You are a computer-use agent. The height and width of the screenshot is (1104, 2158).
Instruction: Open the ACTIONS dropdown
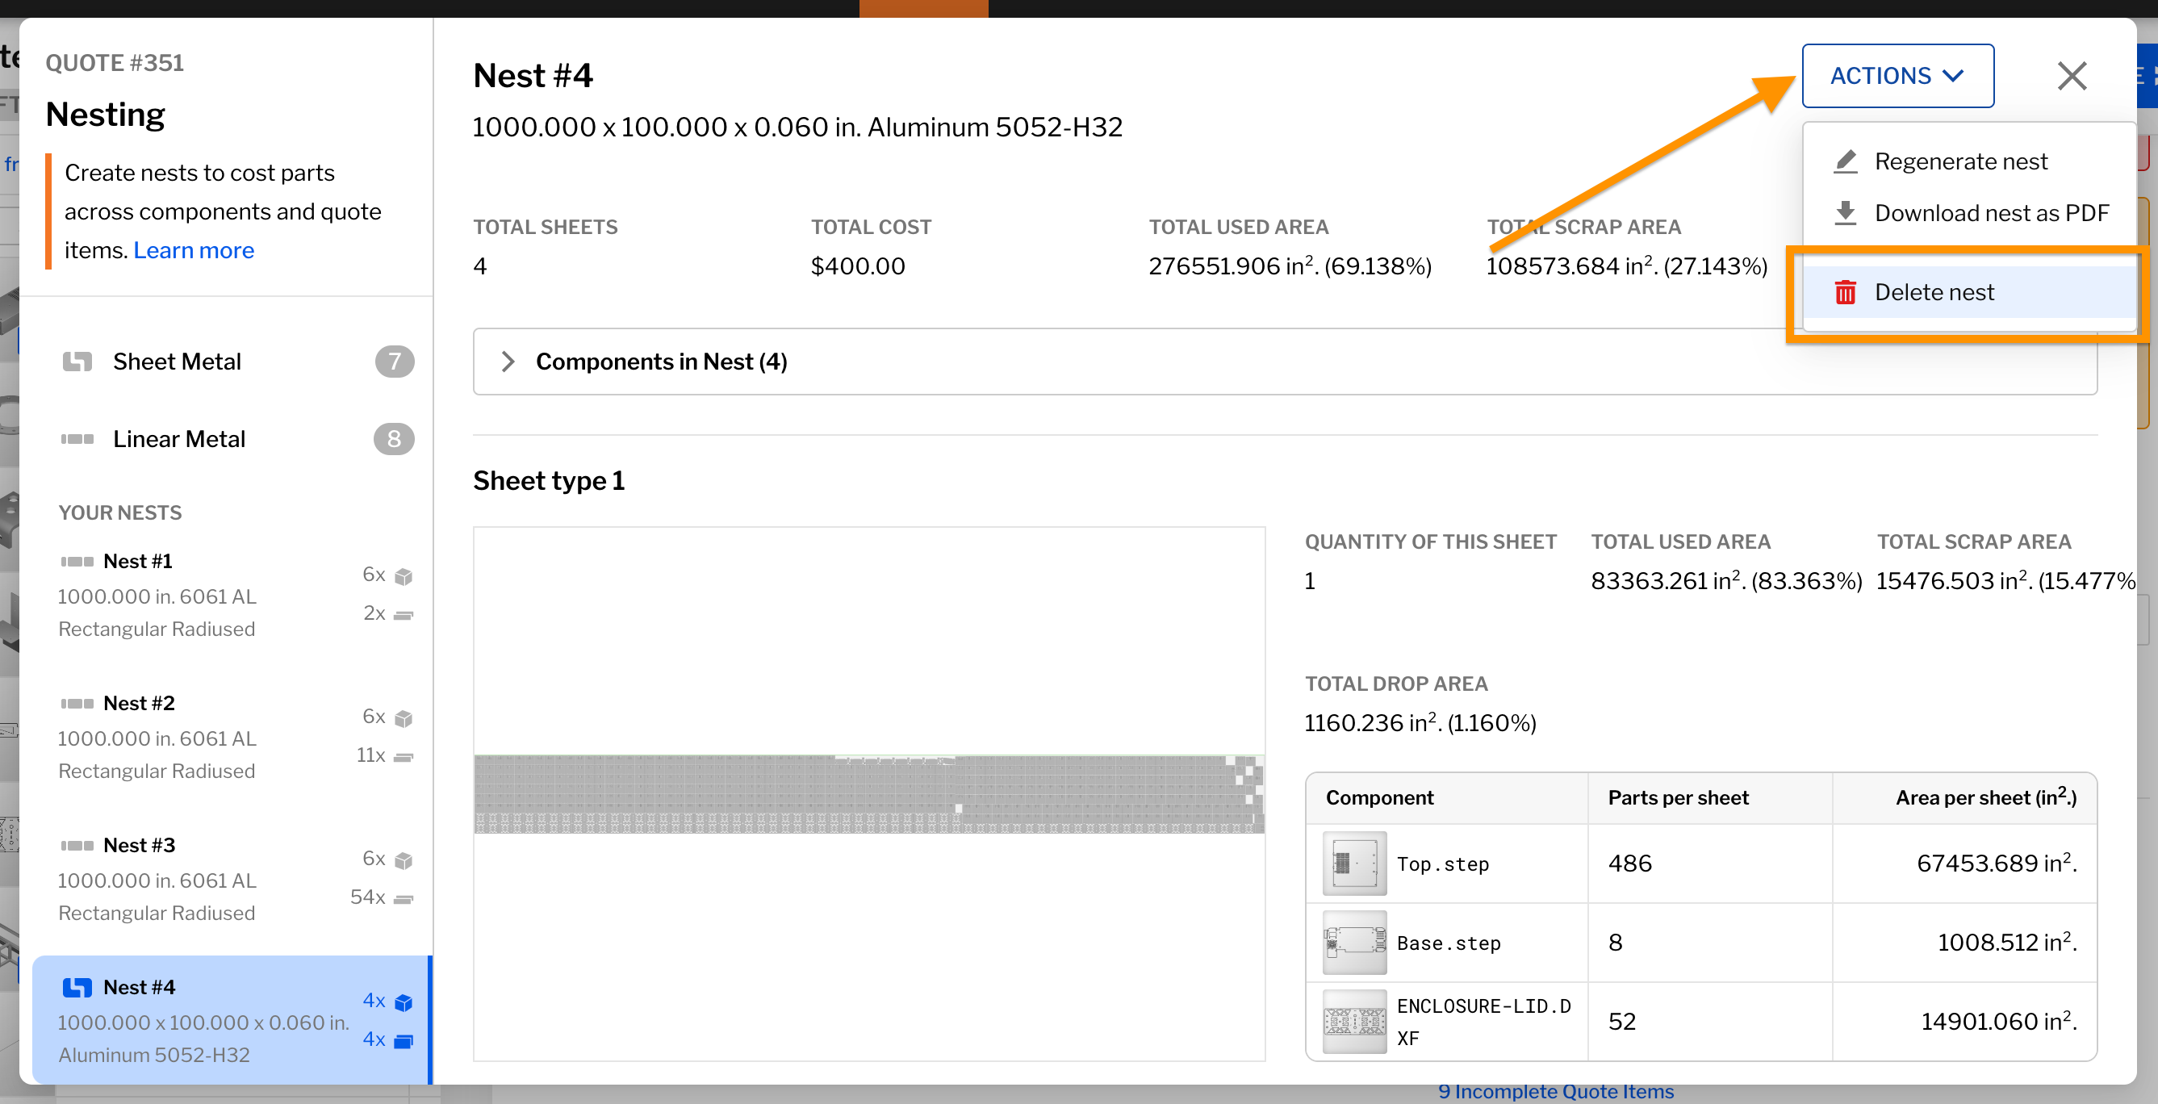[1897, 76]
